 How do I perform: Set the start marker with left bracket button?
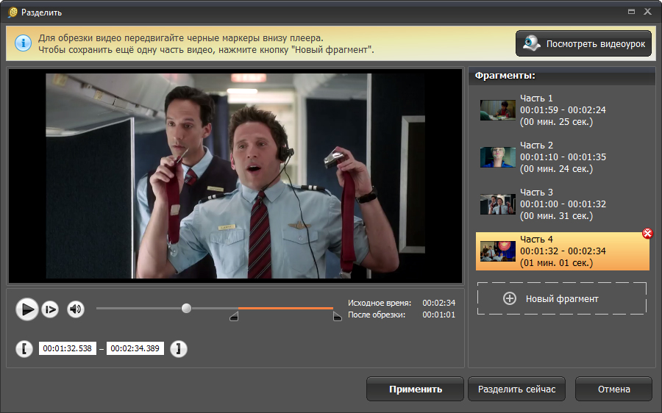(x=24, y=349)
